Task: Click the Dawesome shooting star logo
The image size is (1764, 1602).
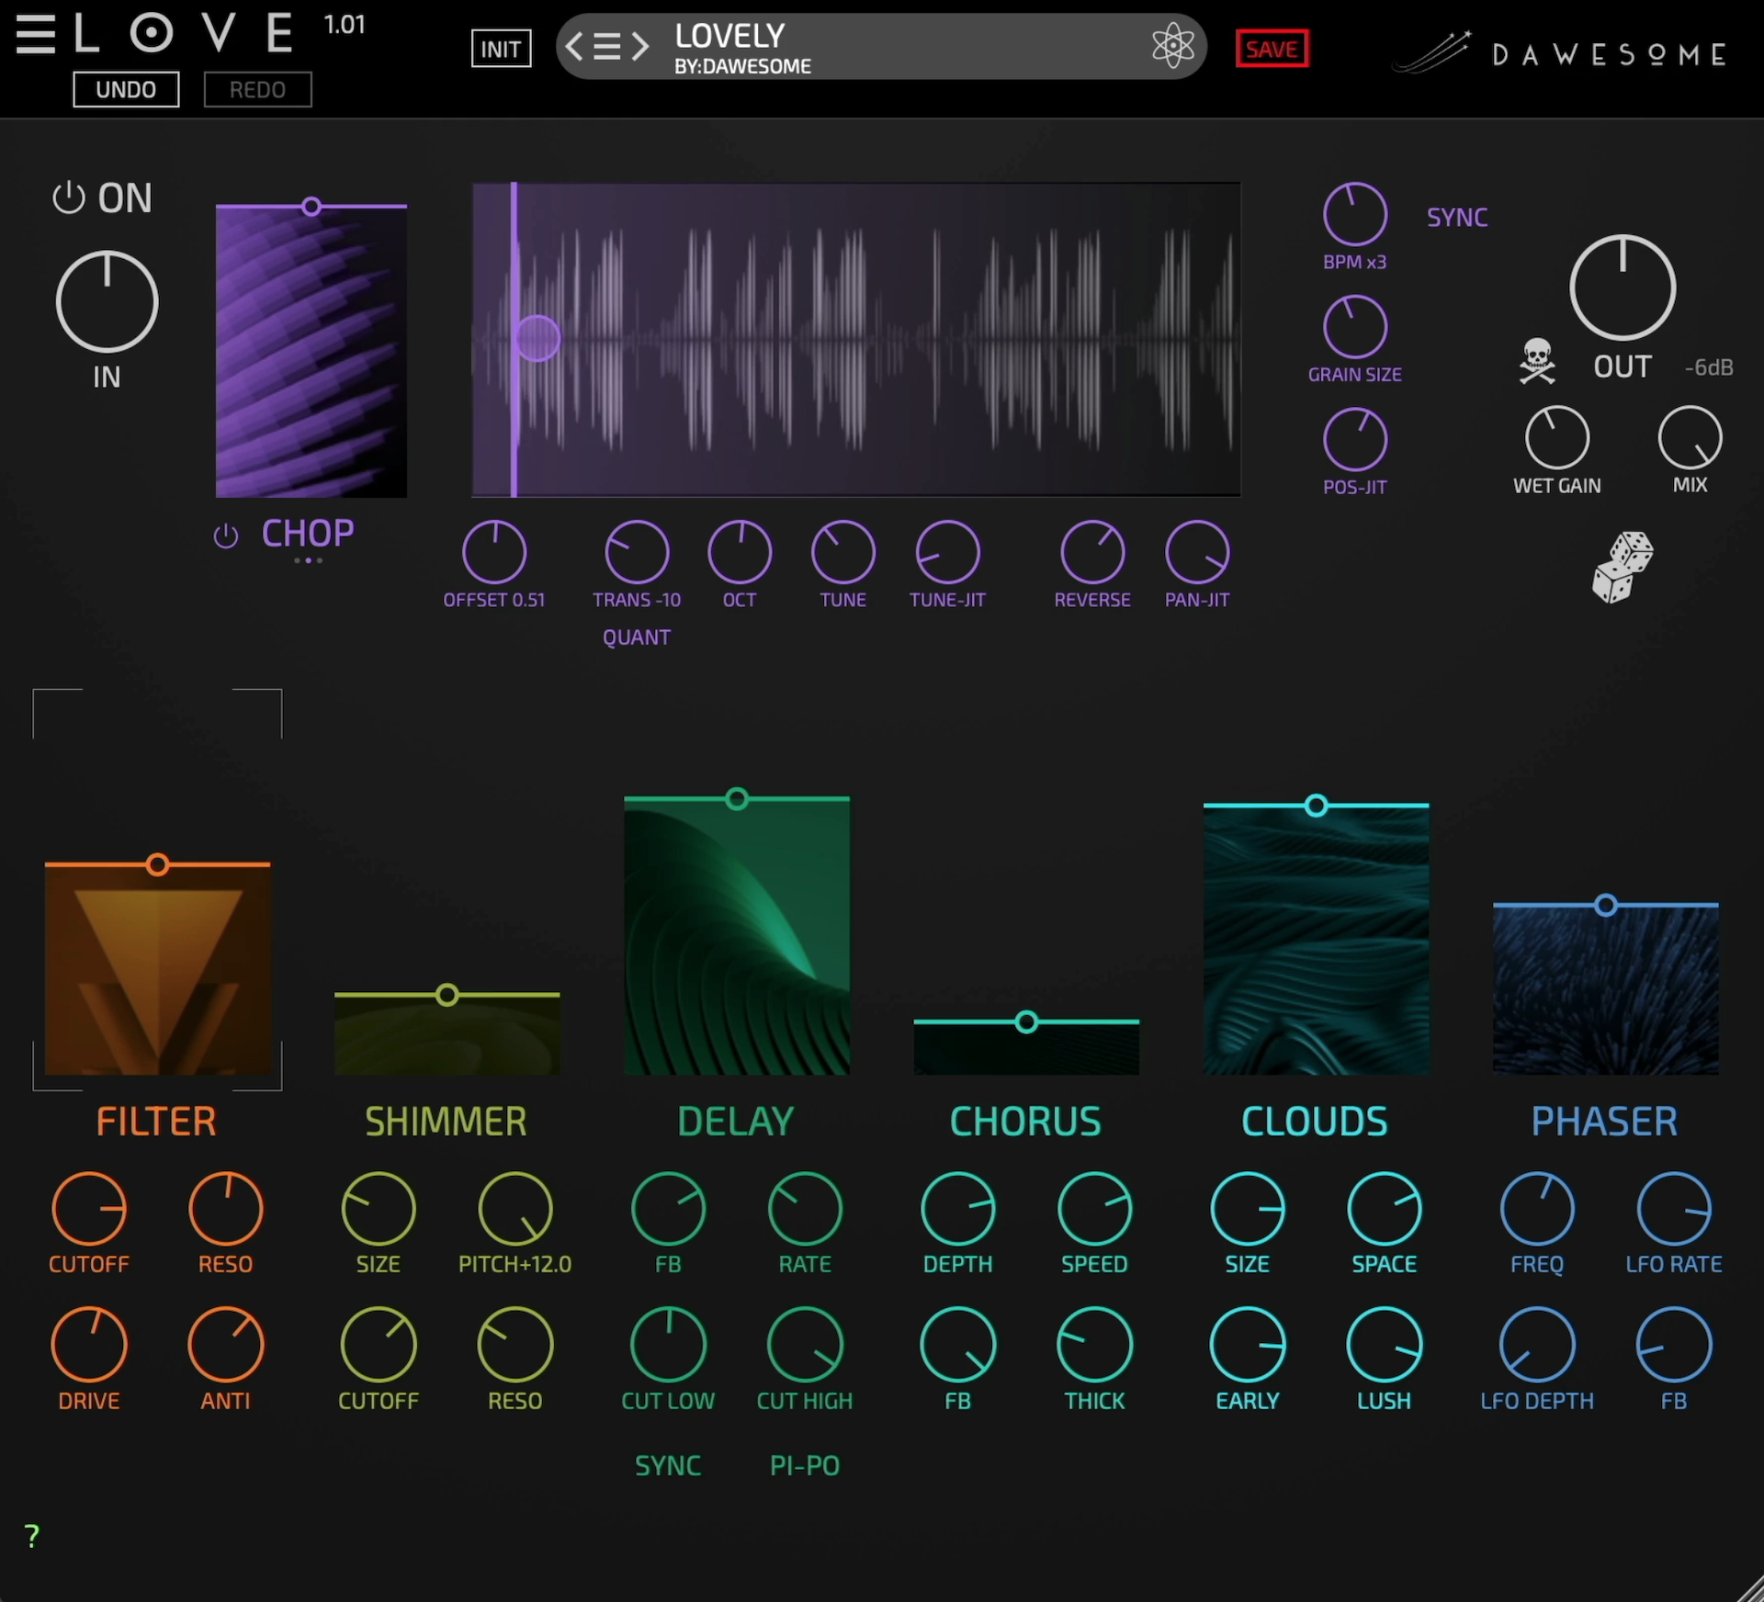Action: pos(1433,53)
